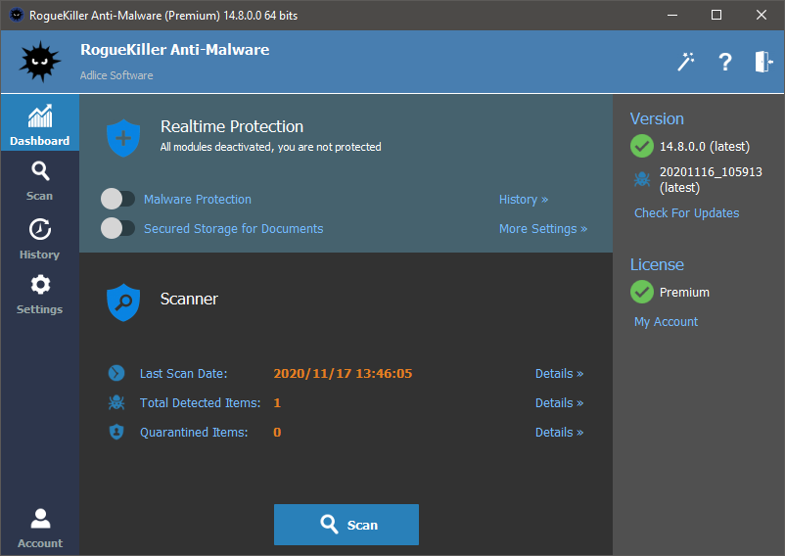The height and width of the screenshot is (556, 785).
Task: Click the magic wand icon in header
Action: (x=686, y=62)
